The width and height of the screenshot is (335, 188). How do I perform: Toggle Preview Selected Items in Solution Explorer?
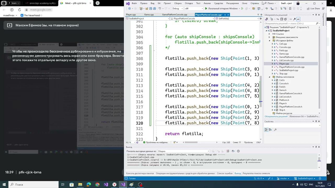(298, 19)
